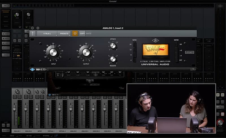
Task: Click the PASTE button in plugin toolbar
Action: (89, 33)
